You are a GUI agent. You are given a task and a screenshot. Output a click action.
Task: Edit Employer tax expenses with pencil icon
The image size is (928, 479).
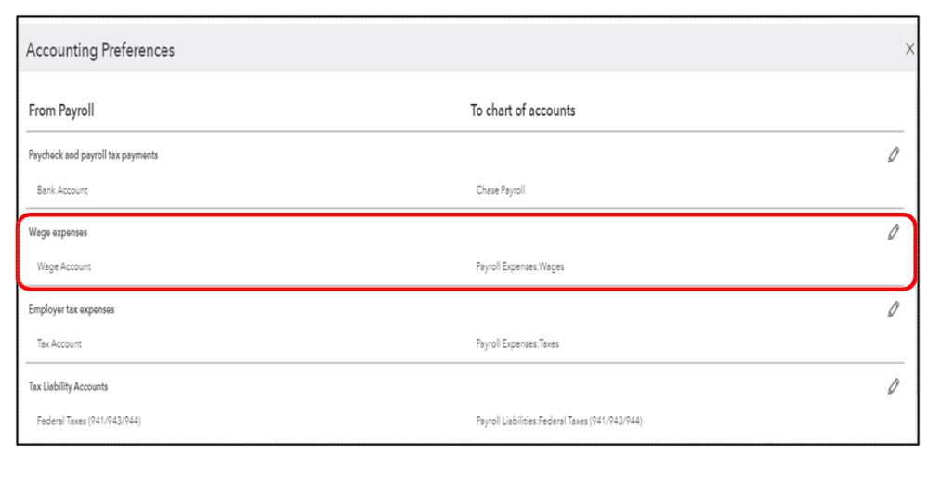(x=894, y=309)
